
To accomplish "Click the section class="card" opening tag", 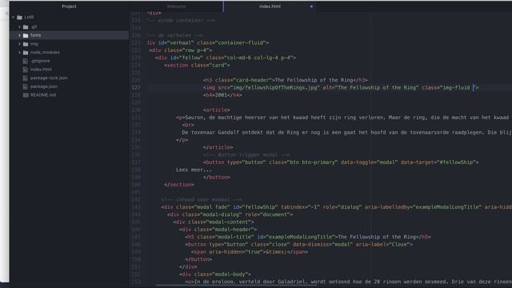I will click(197, 66).
